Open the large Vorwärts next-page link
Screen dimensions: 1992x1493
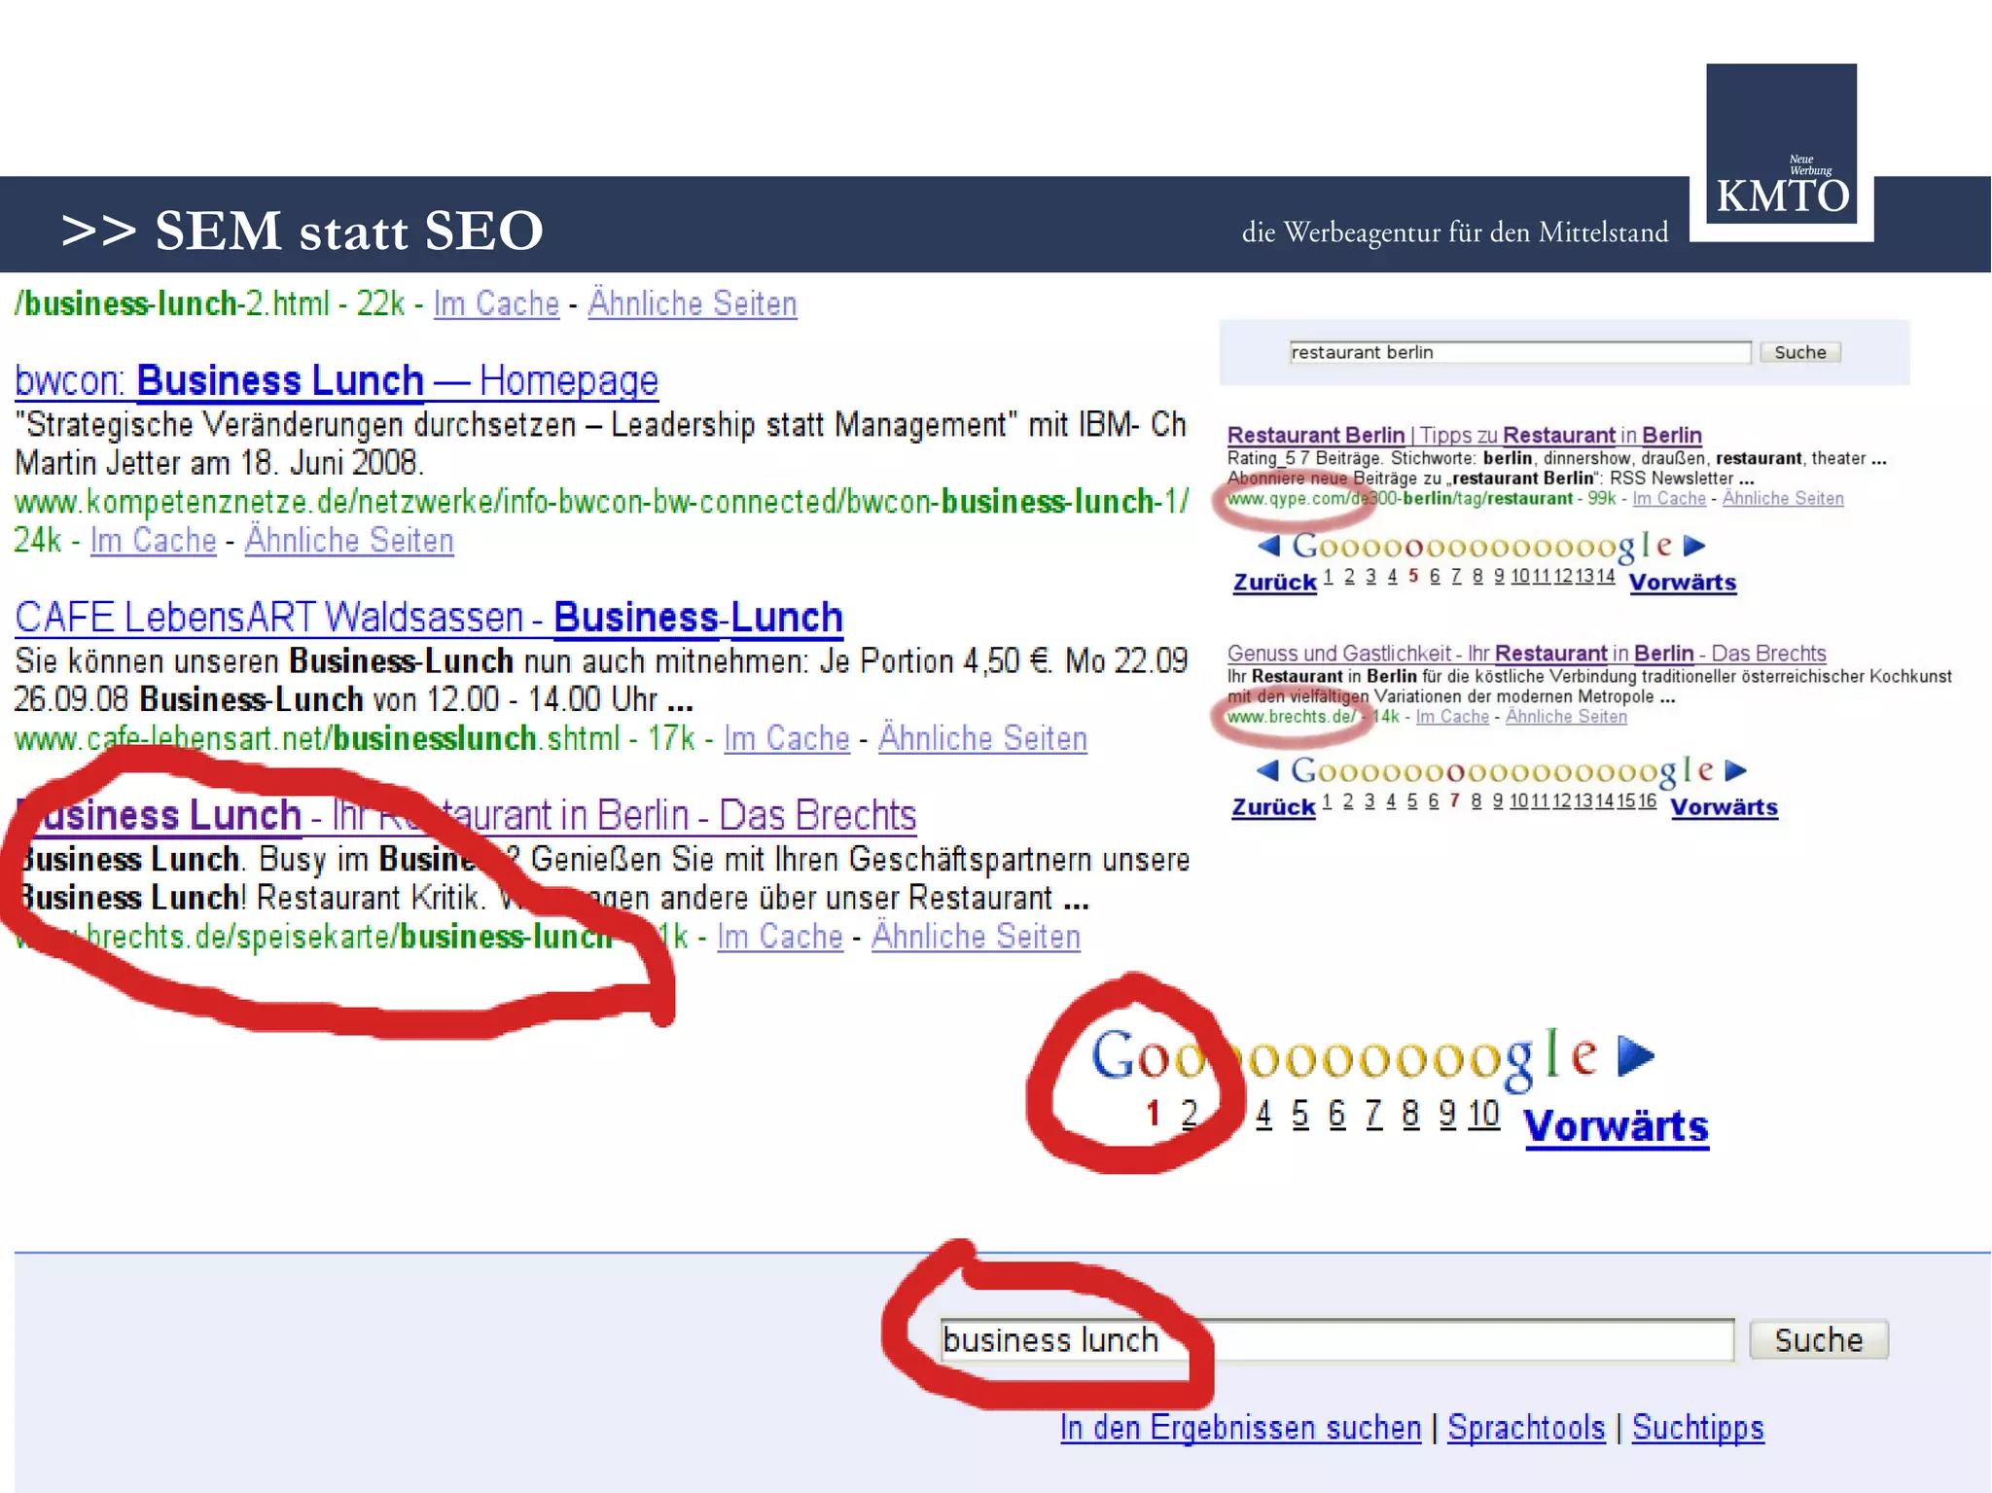tap(1616, 1126)
